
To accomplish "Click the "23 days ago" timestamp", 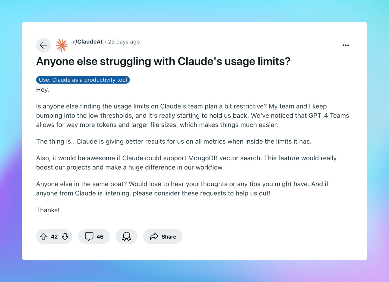I will 124,42.
